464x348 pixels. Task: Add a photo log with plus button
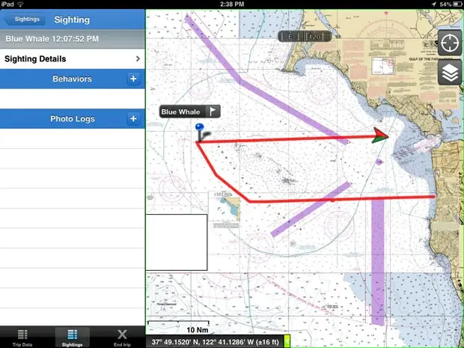pyautogui.click(x=133, y=119)
